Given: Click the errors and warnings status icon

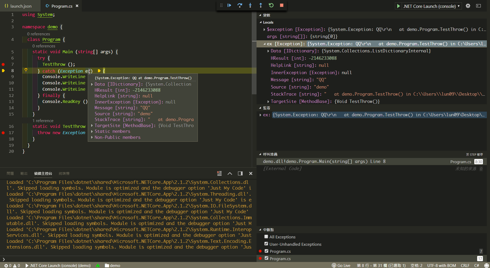Looking at the screenshot, I should pyautogui.click(x=12, y=265).
